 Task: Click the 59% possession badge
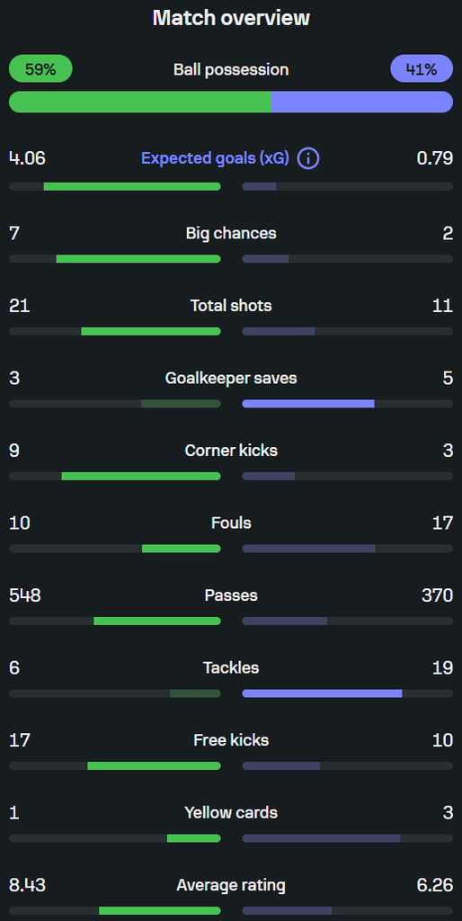tap(40, 68)
